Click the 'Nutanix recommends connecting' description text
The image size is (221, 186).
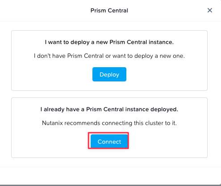point(109,123)
